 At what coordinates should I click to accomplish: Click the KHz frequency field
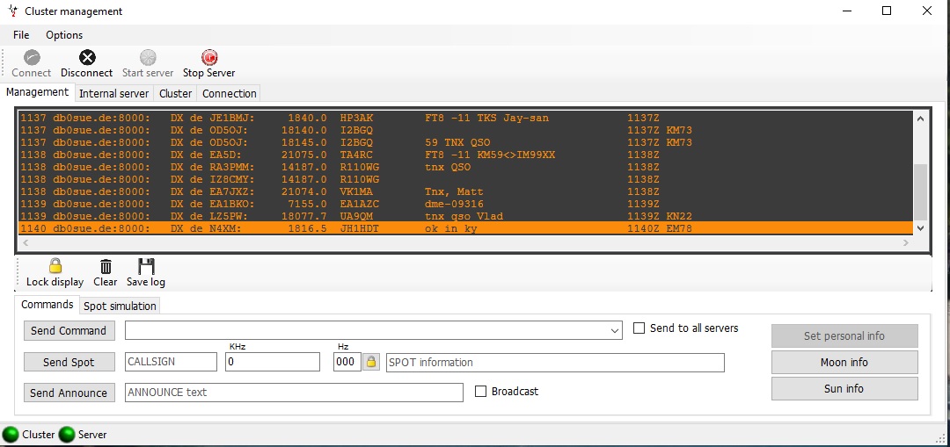(x=273, y=362)
